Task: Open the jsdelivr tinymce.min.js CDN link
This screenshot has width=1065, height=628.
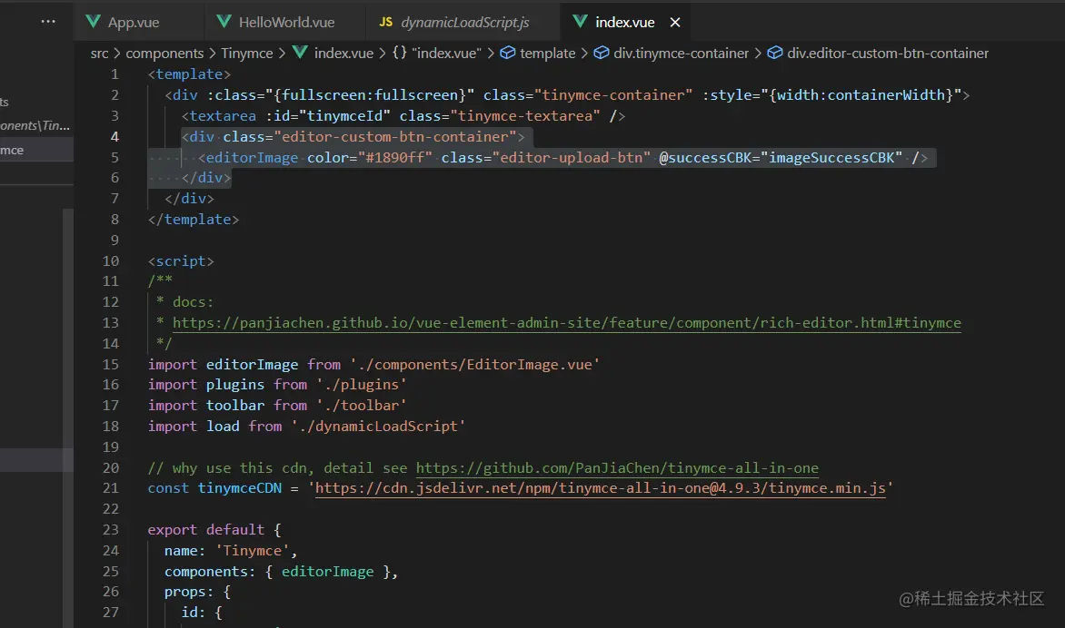Action: 601,488
